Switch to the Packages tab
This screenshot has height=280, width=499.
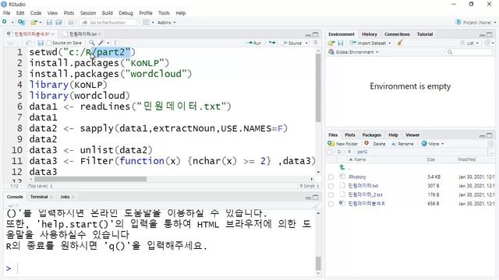(372, 135)
